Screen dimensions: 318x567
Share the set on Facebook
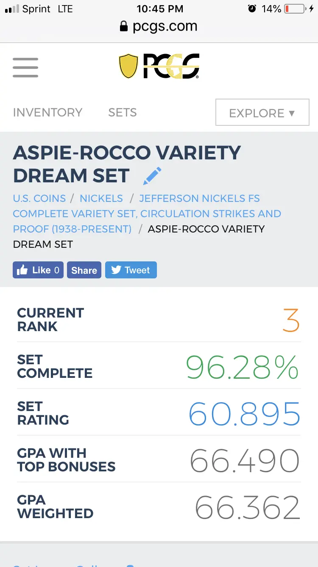point(84,270)
